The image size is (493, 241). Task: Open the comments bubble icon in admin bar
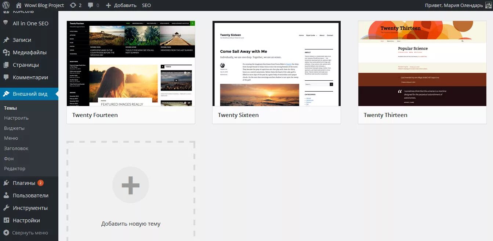point(91,5)
